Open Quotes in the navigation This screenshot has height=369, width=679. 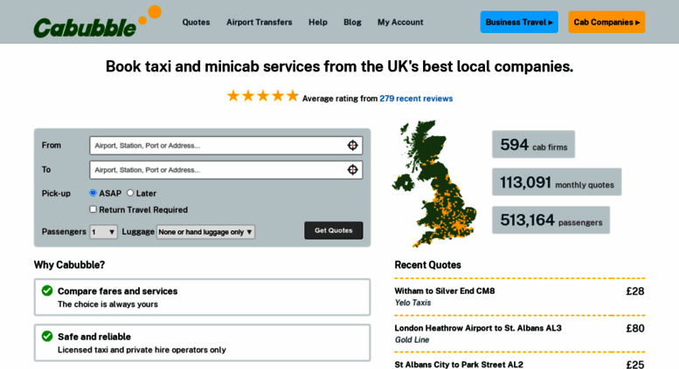point(196,22)
